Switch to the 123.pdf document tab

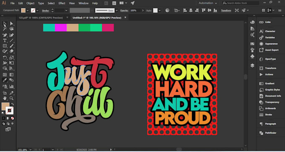point(41,18)
